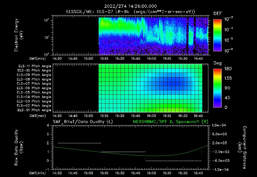Select the ELS-07 Pitch Angle row label
The height and width of the screenshot is (177, 257).
[34, 84]
